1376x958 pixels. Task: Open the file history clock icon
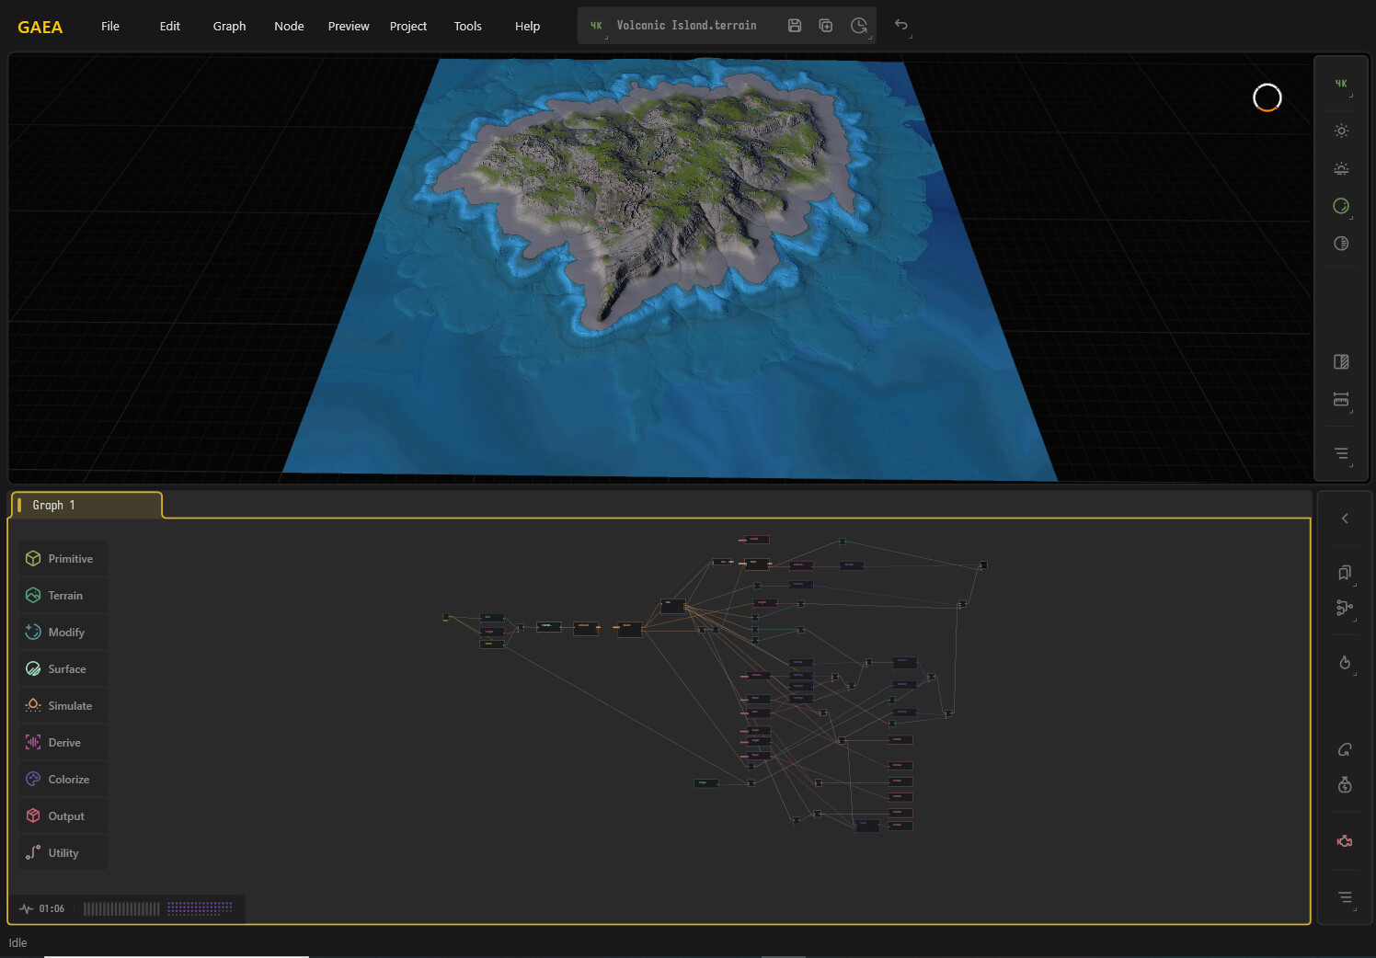tap(859, 25)
